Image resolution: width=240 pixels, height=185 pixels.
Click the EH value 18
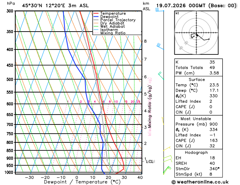212,158
